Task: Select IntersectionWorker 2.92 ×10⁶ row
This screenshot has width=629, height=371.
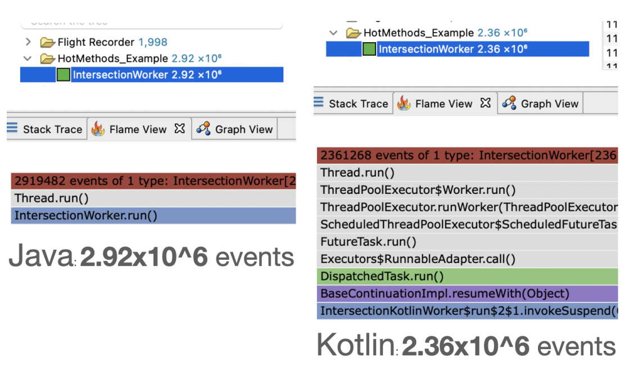Action: [152, 75]
